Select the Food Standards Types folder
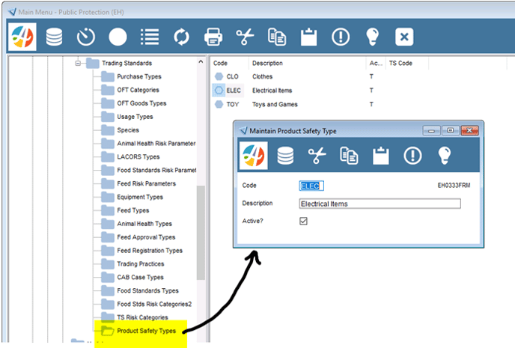The width and height of the screenshot is (515, 348). click(147, 291)
